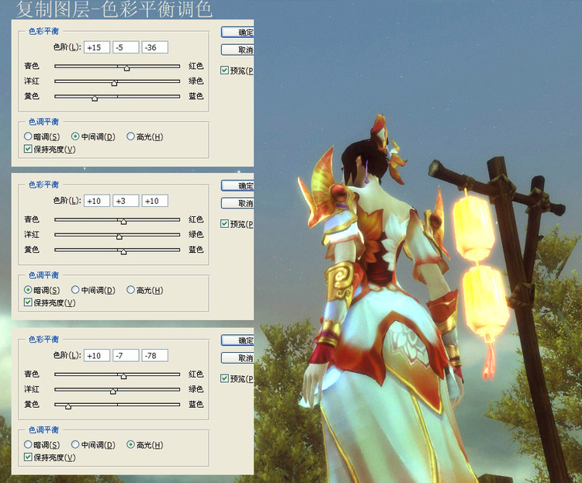This screenshot has height=483, width=582.
Task: Click the 洋红–绿色 slider handle in the middle dialog
Action: (x=120, y=236)
